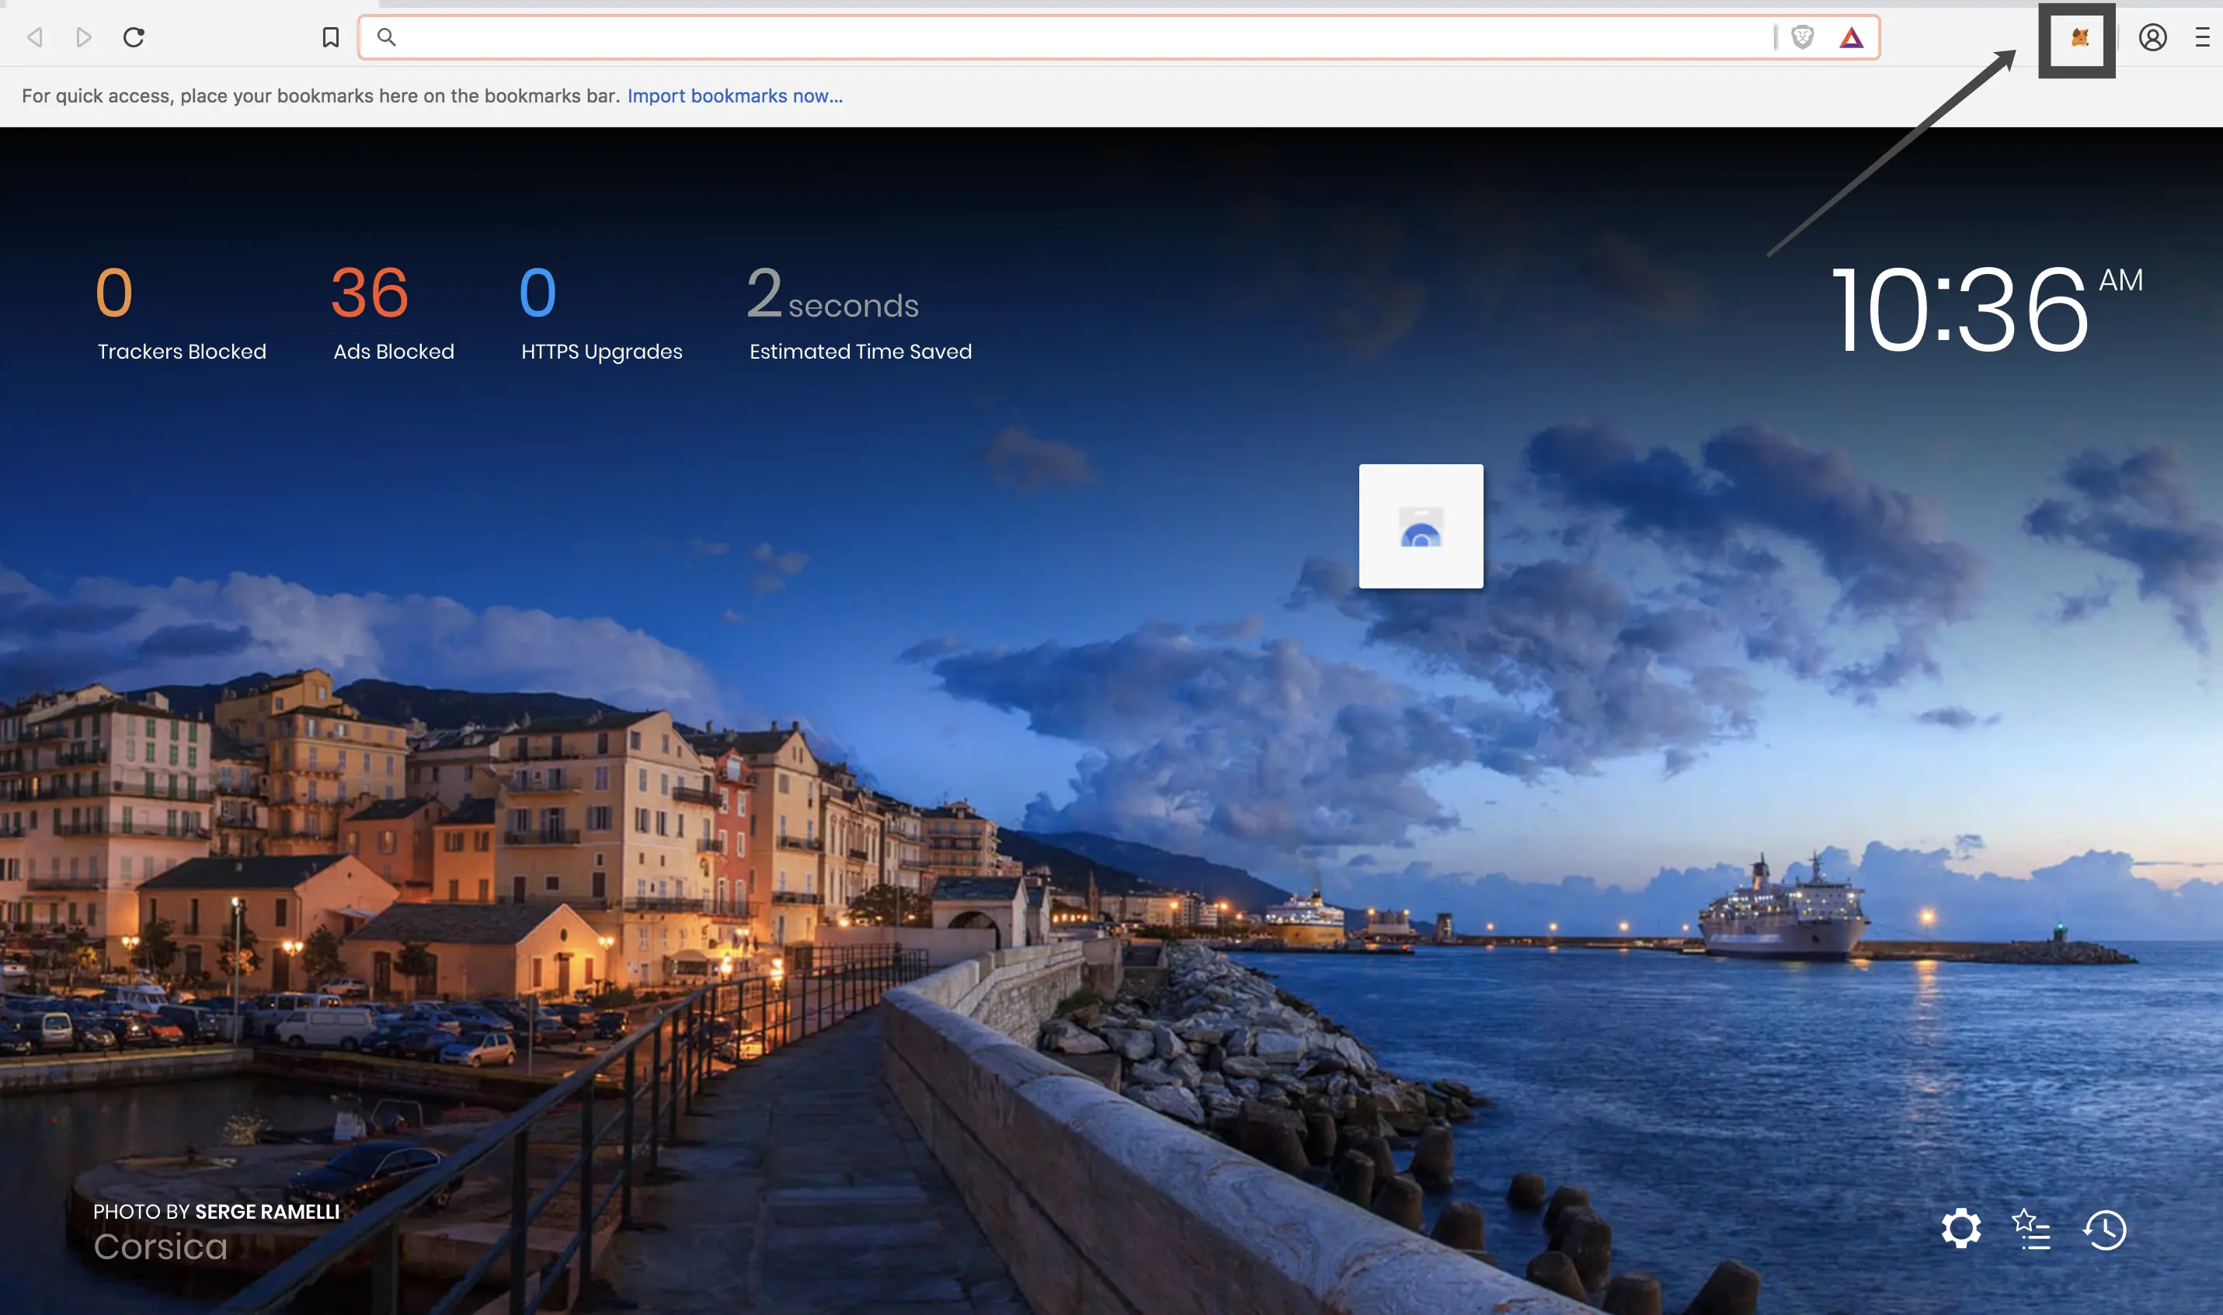
Task: Open the Chrome Web Store top site tile
Action: (1421, 526)
